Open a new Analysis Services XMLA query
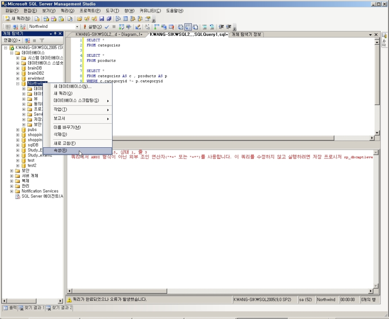 61,19
